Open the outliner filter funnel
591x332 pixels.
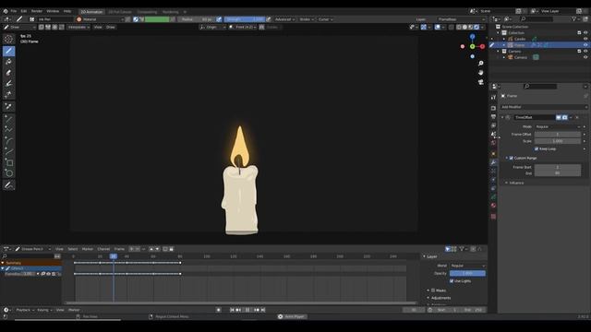click(574, 18)
